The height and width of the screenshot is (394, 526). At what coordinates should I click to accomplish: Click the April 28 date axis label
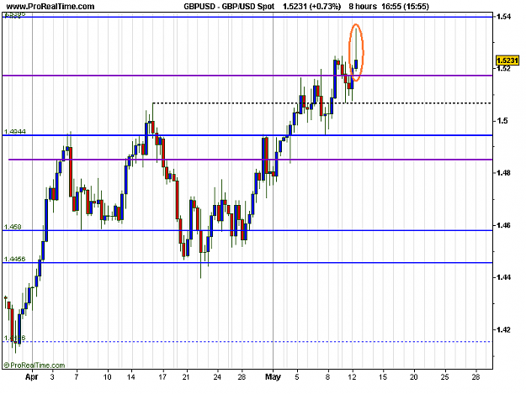click(242, 377)
